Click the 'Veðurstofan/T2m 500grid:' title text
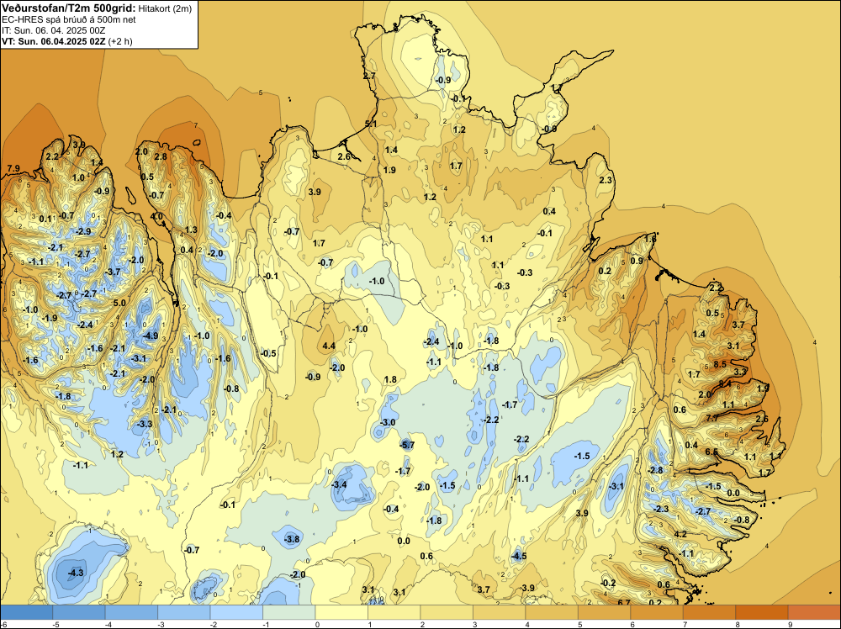Viewport: 841px width, 629px height. [x=69, y=8]
